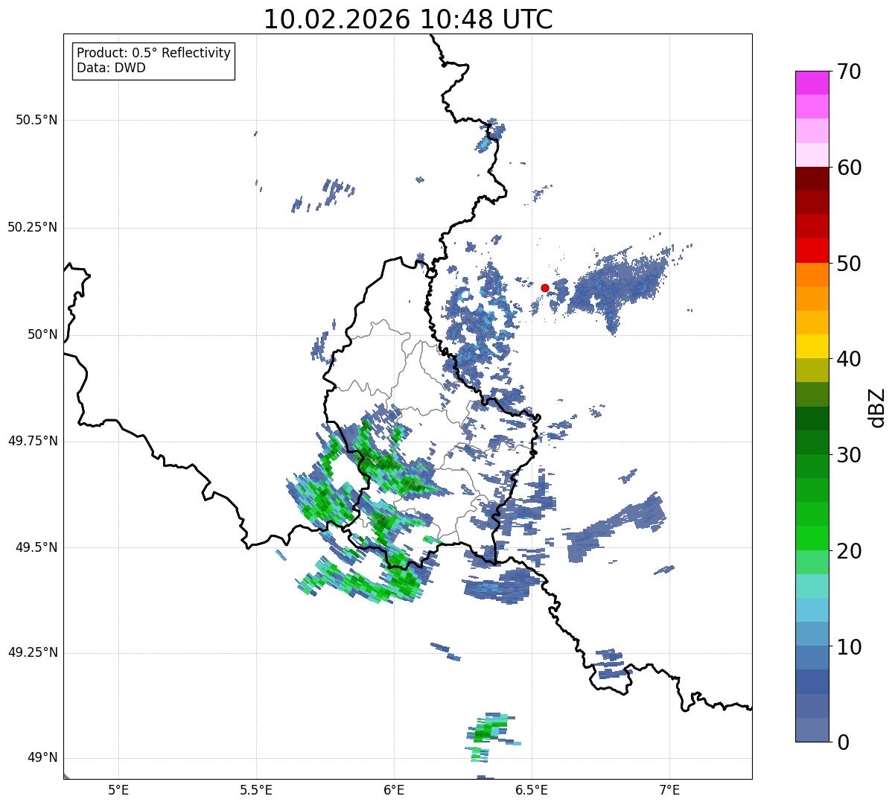Click the 49.5°N latitude label

pyautogui.click(x=36, y=547)
